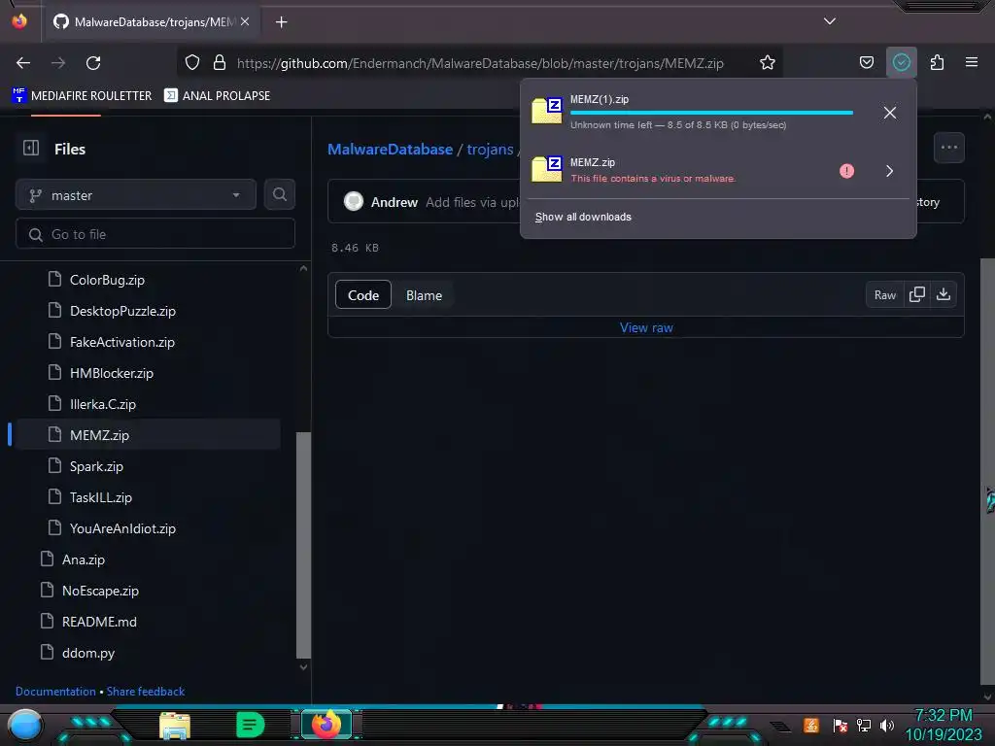Save the page to Pocket
Image resolution: width=995 pixels, height=746 pixels.
[x=866, y=63]
